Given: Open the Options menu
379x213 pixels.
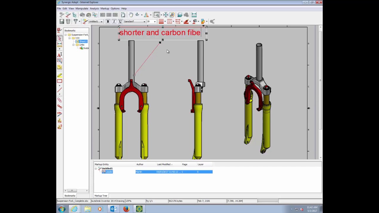Looking at the screenshot, I should pos(115,8).
